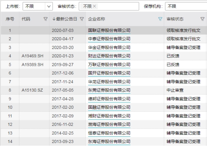Open the 保荐机构 dropdown field
The image size is (207, 146).
pyautogui.click(x=186, y=6)
